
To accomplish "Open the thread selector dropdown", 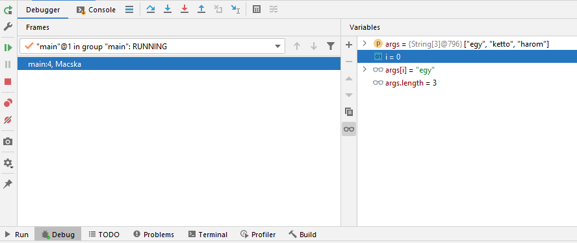I will tap(152, 46).
